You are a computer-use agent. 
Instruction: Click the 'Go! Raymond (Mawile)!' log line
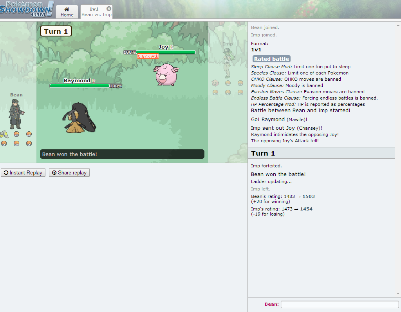[x=279, y=119]
